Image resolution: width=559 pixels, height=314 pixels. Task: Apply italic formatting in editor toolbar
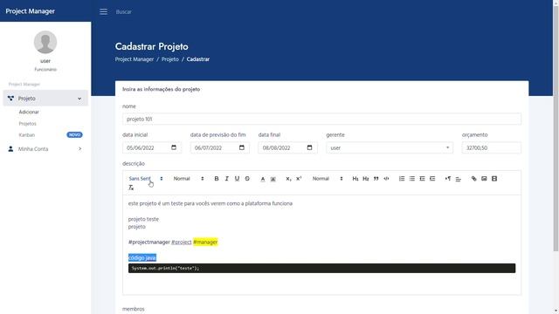[x=227, y=179]
